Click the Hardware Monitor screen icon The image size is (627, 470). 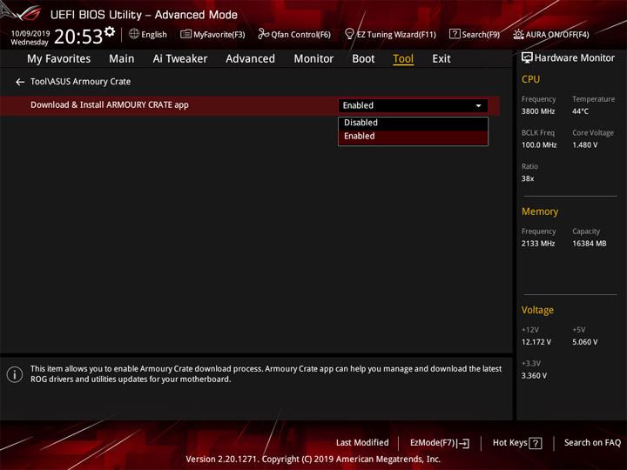527,58
